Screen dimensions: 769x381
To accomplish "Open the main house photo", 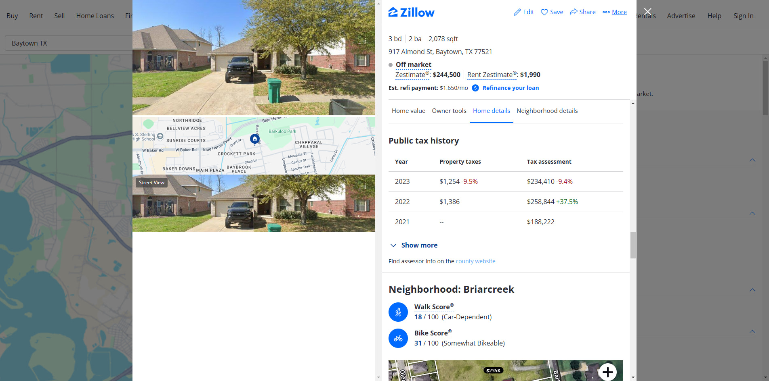I will 254,57.
